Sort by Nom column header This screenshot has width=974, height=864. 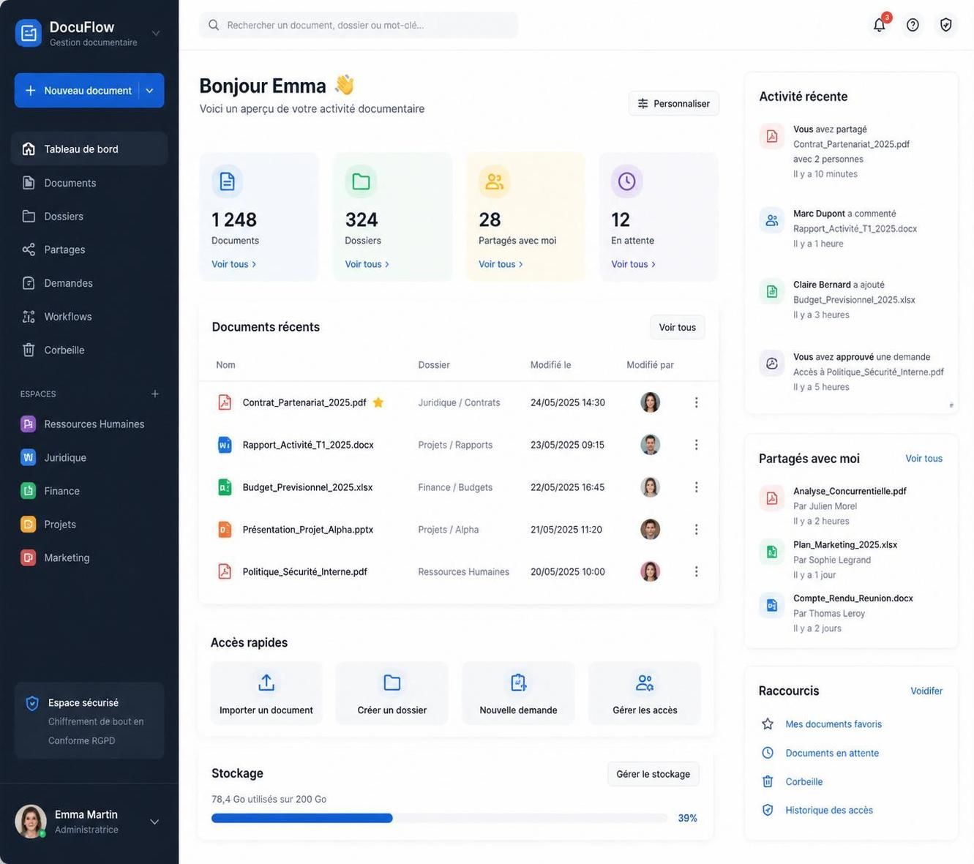pos(225,364)
